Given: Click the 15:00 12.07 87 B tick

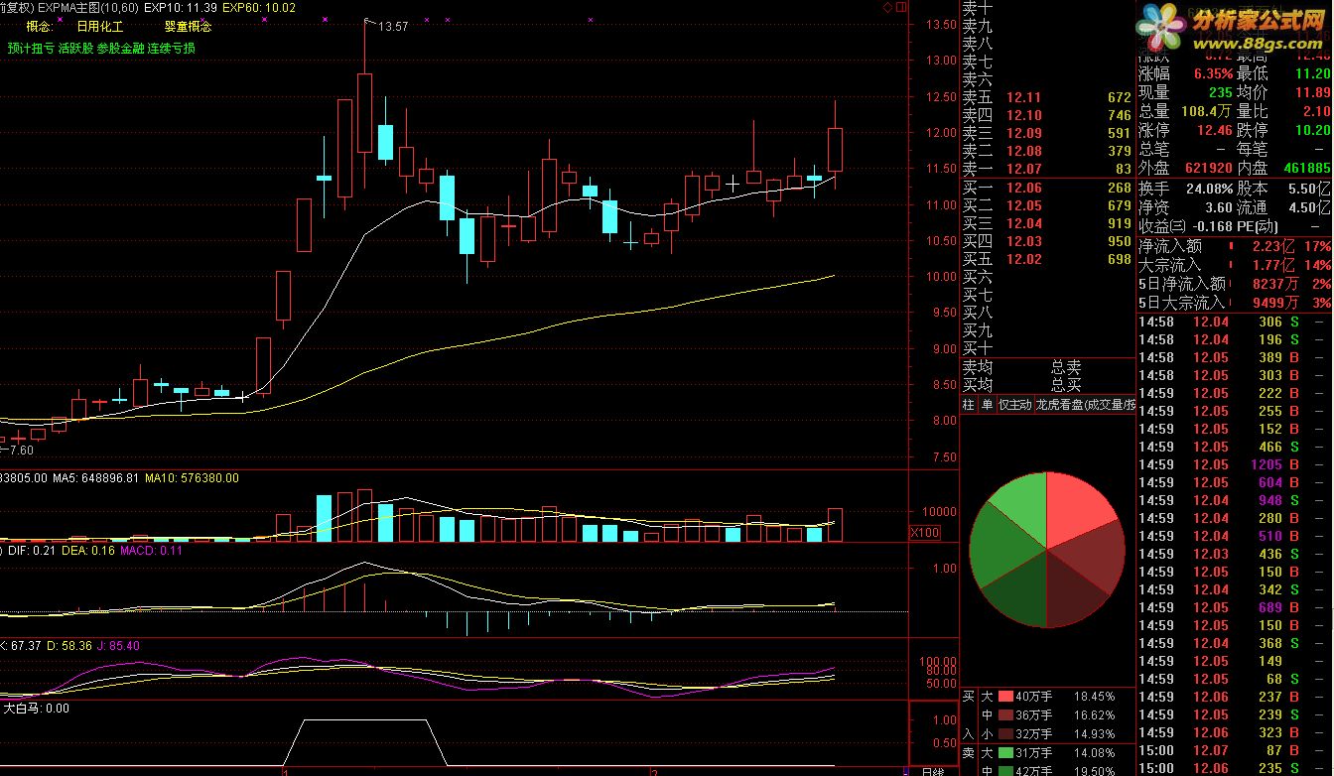Looking at the screenshot, I should tap(1234, 750).
